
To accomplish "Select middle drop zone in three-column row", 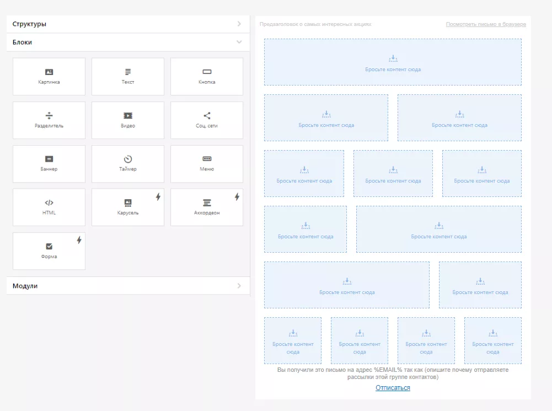I will 393,173.
